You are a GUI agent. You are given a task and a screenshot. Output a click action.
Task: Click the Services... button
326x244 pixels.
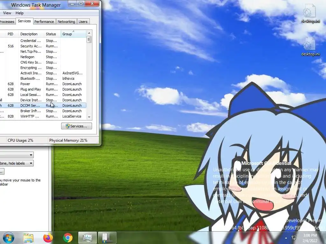76,126
